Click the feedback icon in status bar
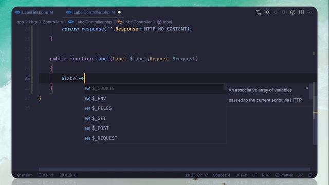Viewport: 329px width, 185px height. [300, 175]
